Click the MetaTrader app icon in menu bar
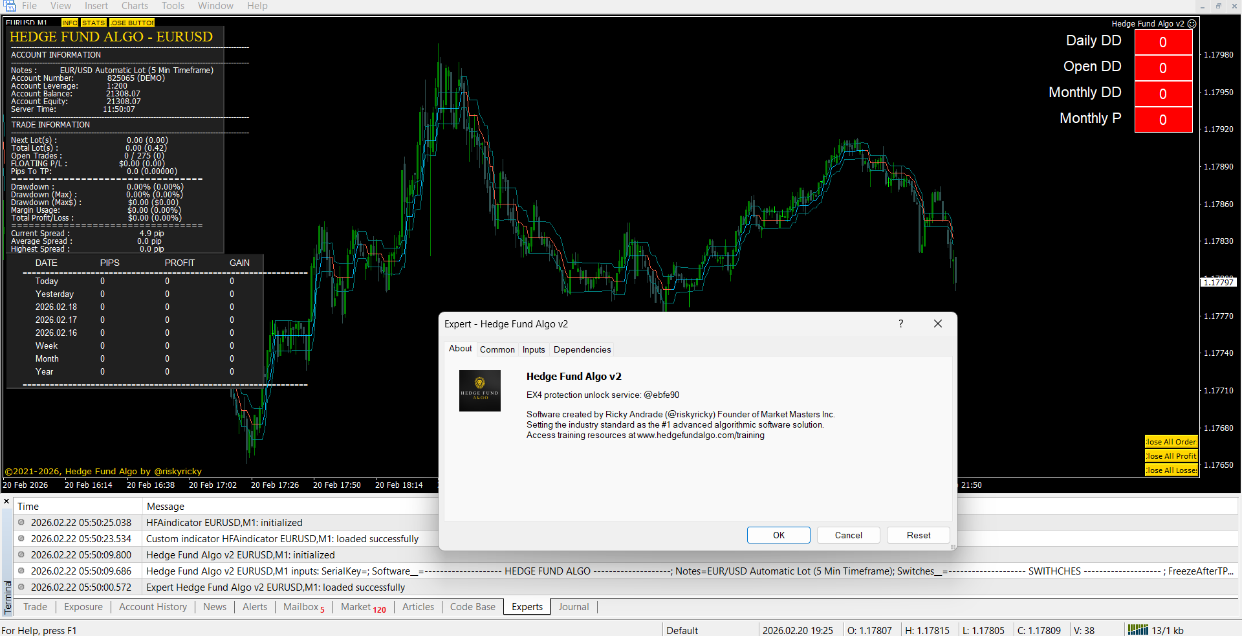 [x=9, y=6]
